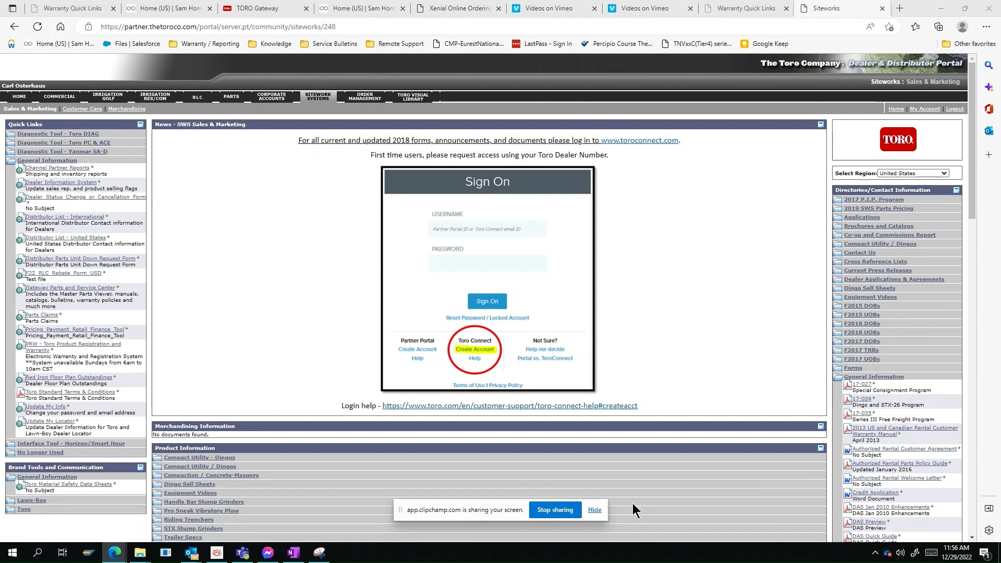This screenshot has height=563, width=1001.
Task: Go to browser home icon
Action: (60, 27)
